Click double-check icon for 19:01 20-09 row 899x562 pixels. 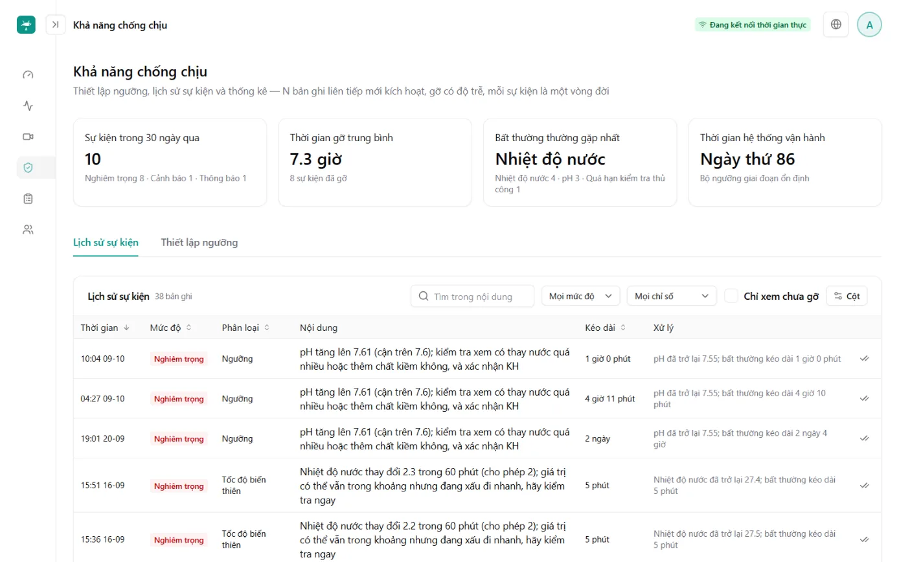click(864, 438)
